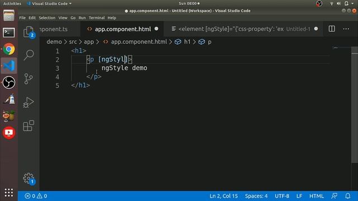The width and height of the screenshot is (358, 201).
Task: Open the Terminal menu
Action: coord(97,18)
